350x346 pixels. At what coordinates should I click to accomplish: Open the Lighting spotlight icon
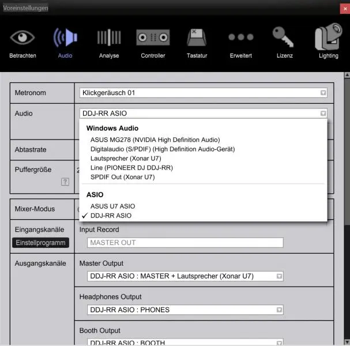point(329,38)
